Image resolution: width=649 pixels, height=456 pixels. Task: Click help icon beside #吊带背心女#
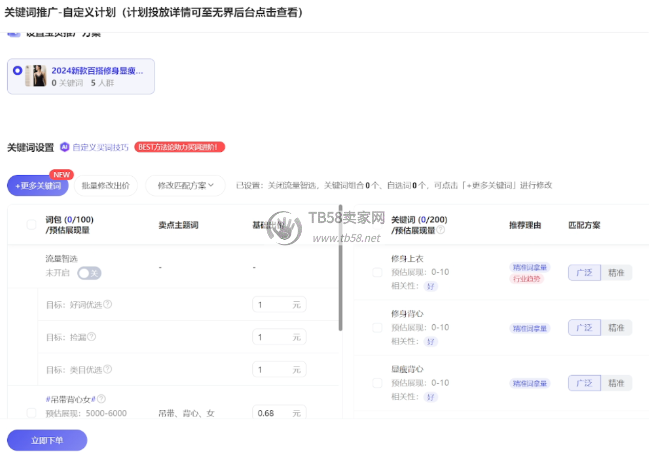tap(101, 399)
